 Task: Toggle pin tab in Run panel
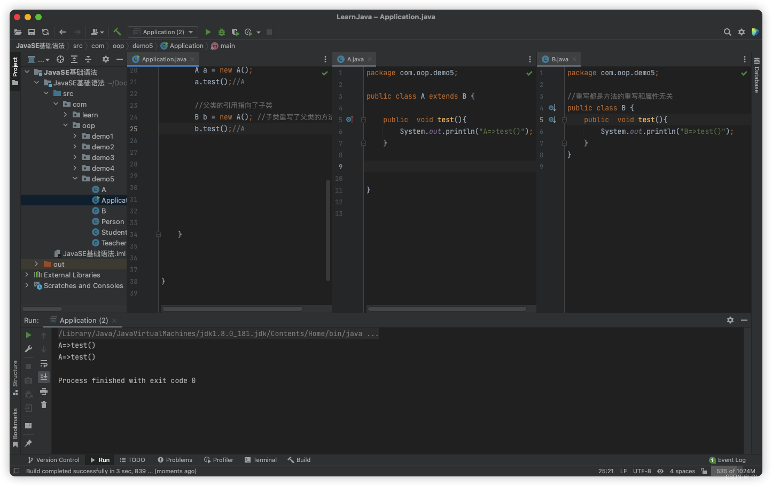click(x=28, y=443)
